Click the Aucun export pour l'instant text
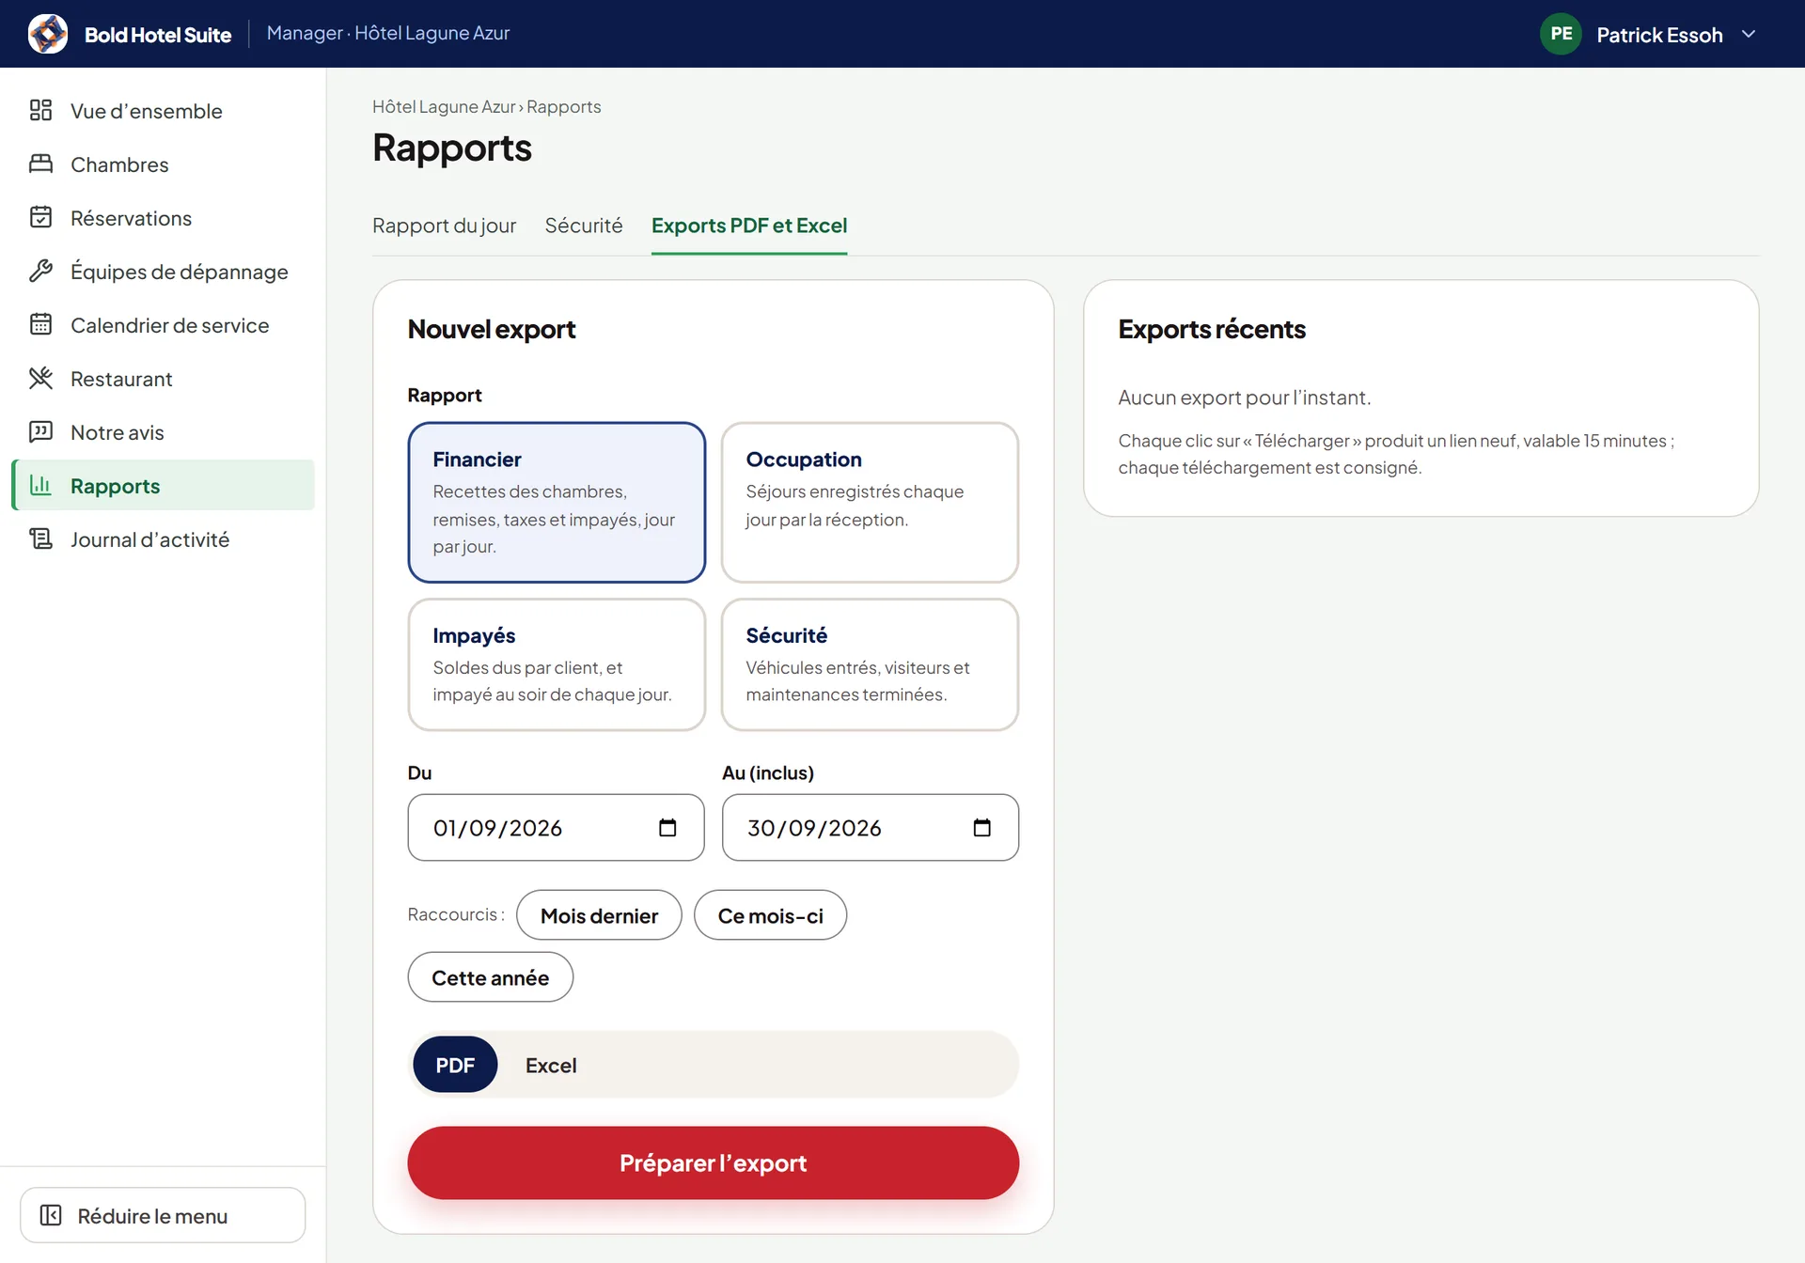The image size is (1805, 1263). click(1244, 398)
